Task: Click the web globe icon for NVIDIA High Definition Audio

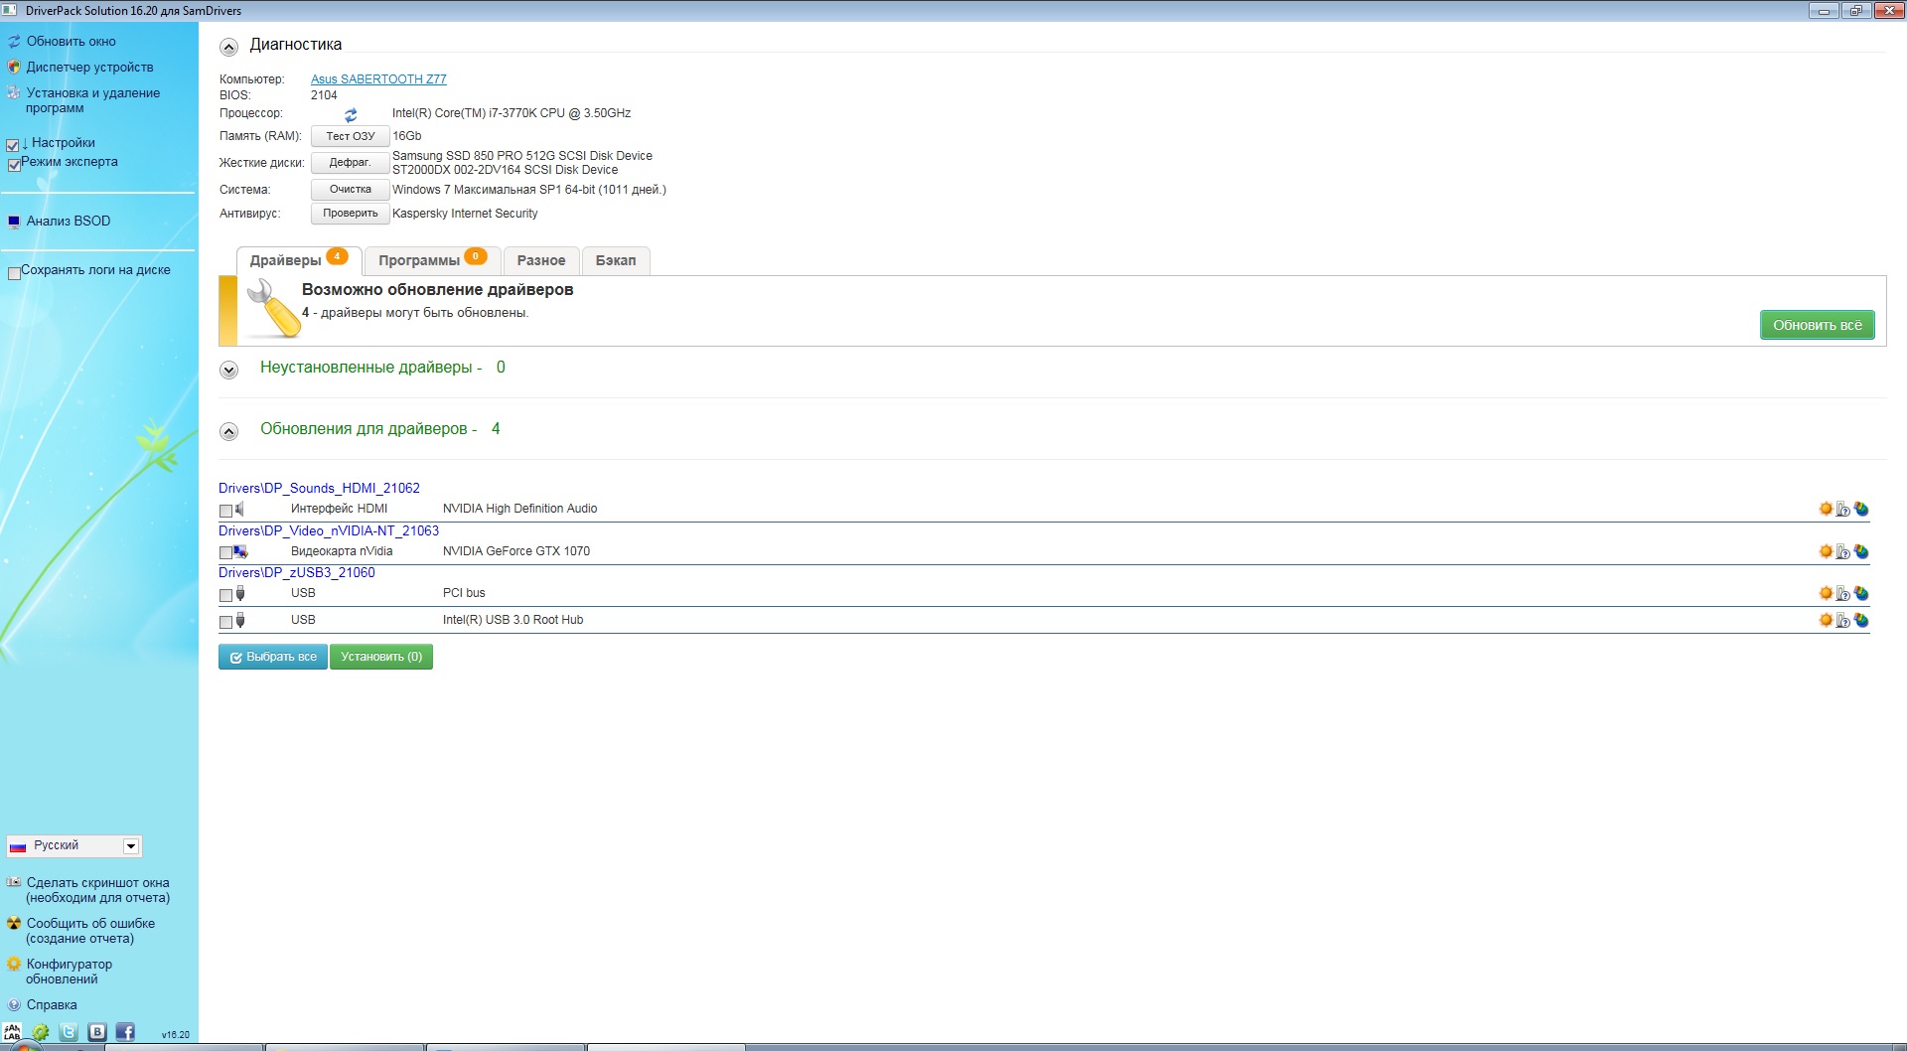Action: pyautogui.click(x=1861, y=509)
